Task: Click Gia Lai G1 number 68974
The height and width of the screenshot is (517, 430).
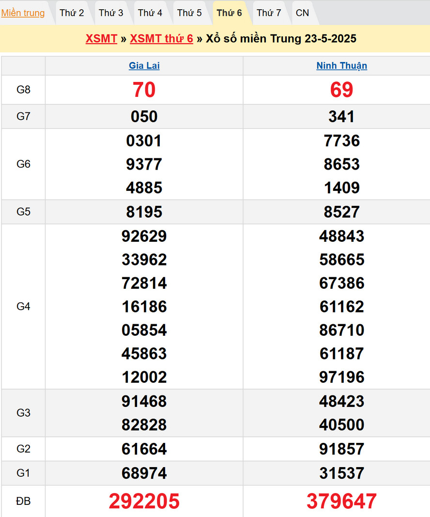Action: click(x=144, y=473)
